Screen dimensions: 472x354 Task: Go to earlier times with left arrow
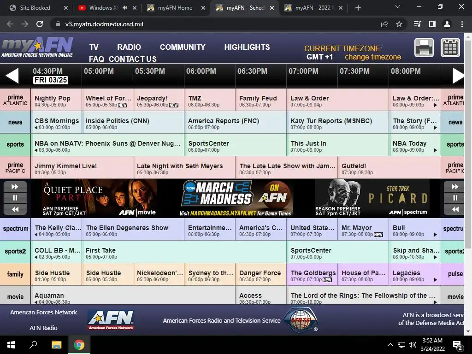12,76
